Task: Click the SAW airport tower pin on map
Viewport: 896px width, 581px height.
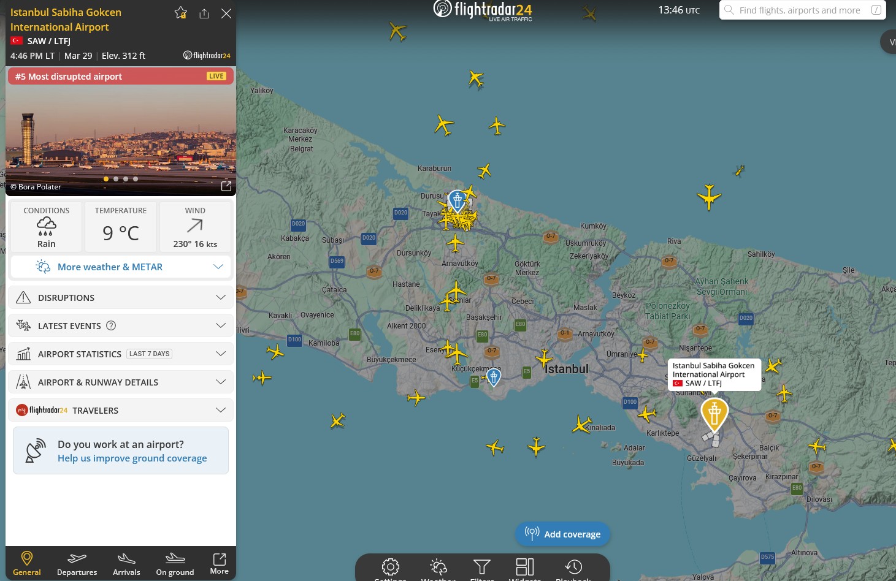Action: (714, 414)
